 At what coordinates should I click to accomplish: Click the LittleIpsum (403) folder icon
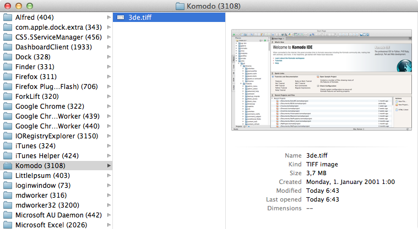coord(8,175)
